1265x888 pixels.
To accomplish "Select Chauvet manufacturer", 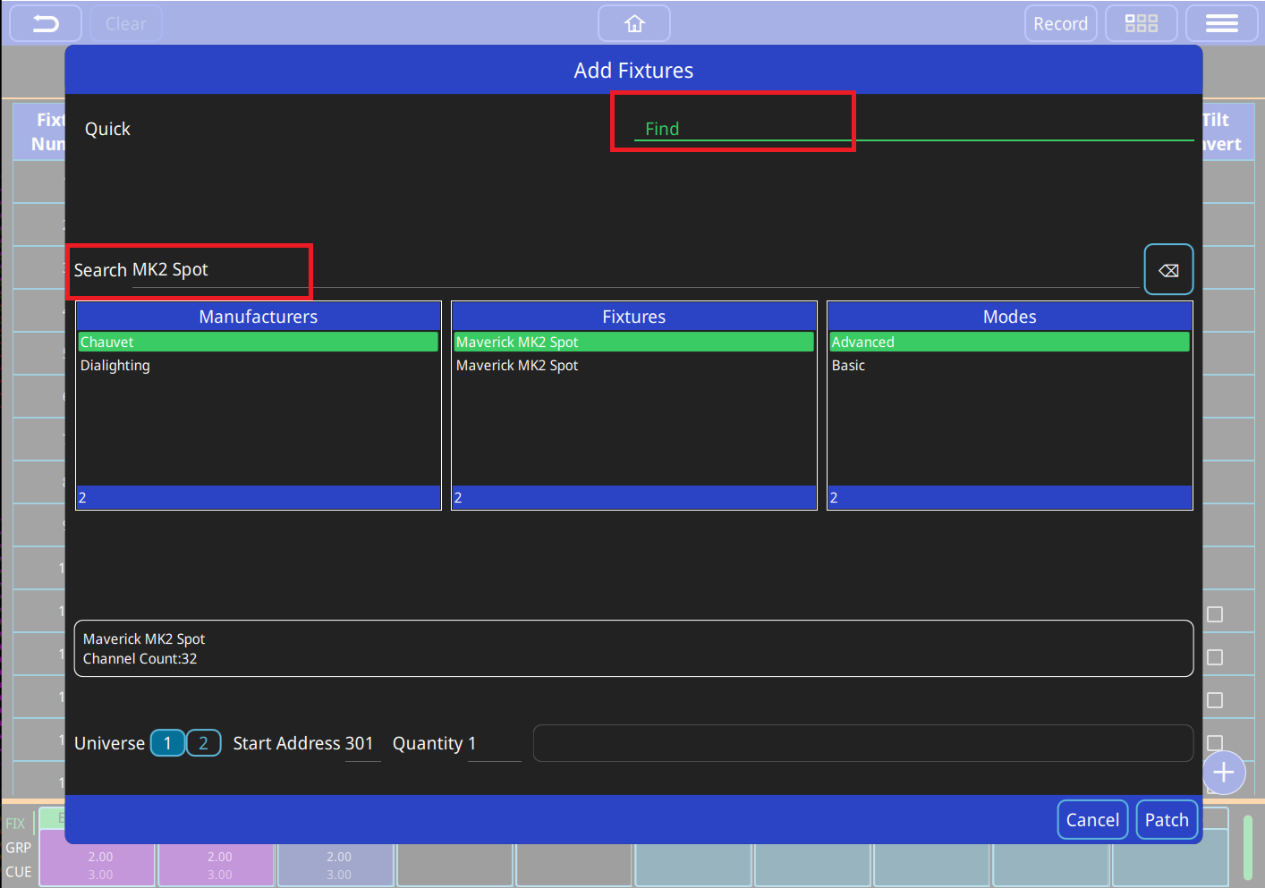I will coord(107,343).
